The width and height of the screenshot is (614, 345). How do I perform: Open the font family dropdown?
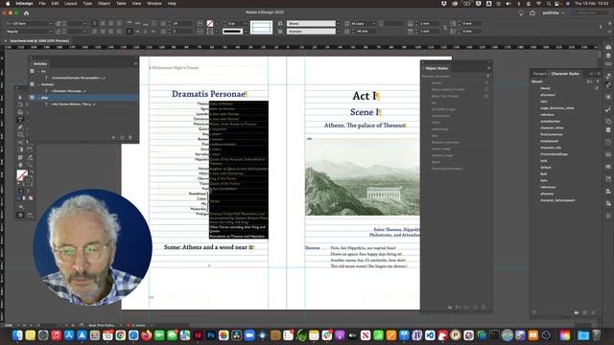pyautogui.click(x=51, y=23)
